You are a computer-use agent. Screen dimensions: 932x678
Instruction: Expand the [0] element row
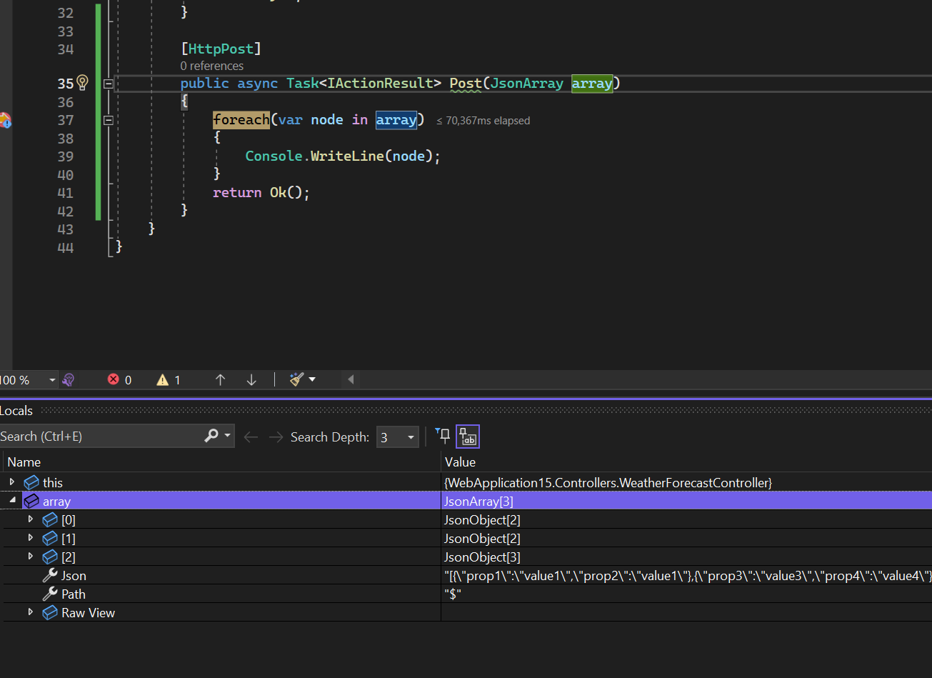[x=31, y=519]
